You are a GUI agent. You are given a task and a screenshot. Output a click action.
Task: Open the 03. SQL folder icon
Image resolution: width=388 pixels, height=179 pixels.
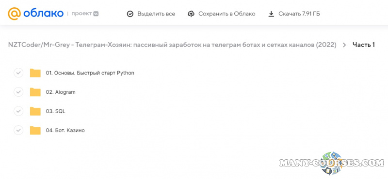pyautogui.click(x=35, y=111)
